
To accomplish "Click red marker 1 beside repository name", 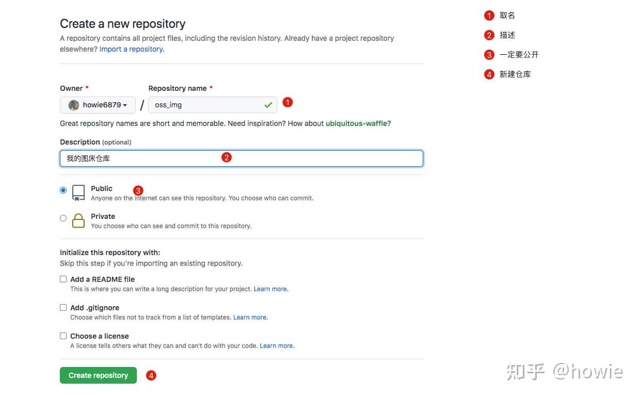I will click(x=288, y=102).
